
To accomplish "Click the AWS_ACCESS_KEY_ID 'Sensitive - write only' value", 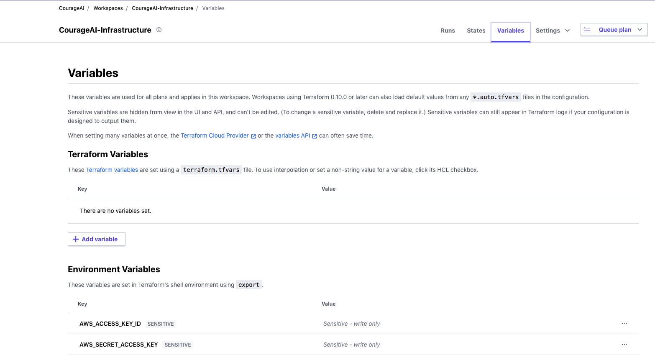I will (x=351, y=324).
